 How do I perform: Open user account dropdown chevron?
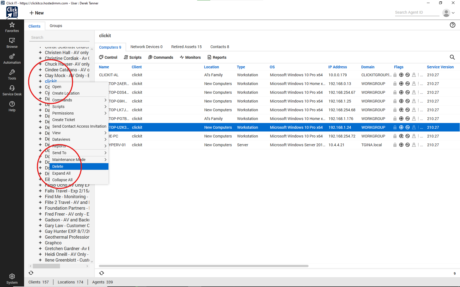(453, 13)
